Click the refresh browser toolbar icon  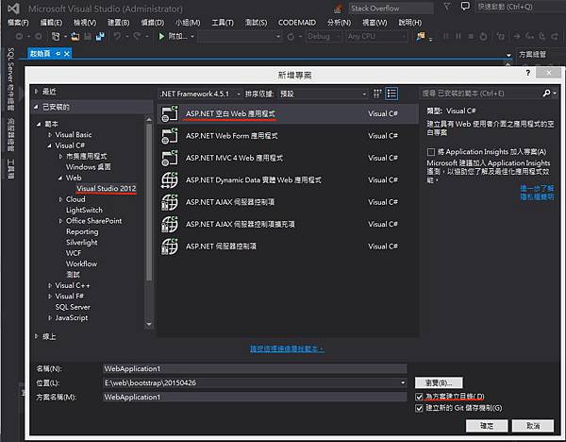(291, 36)
